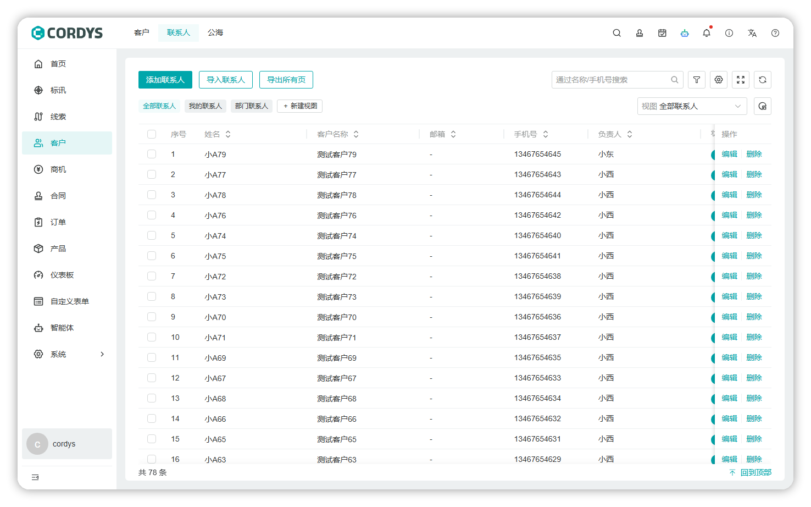Refresh the contact list

click(763, 80)
